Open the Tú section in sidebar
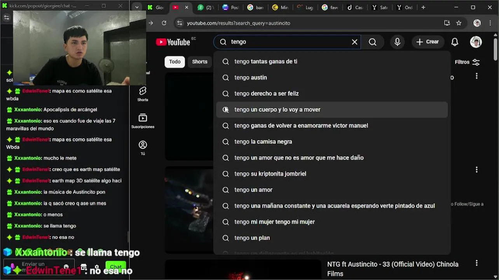 [x=143, y=148]
